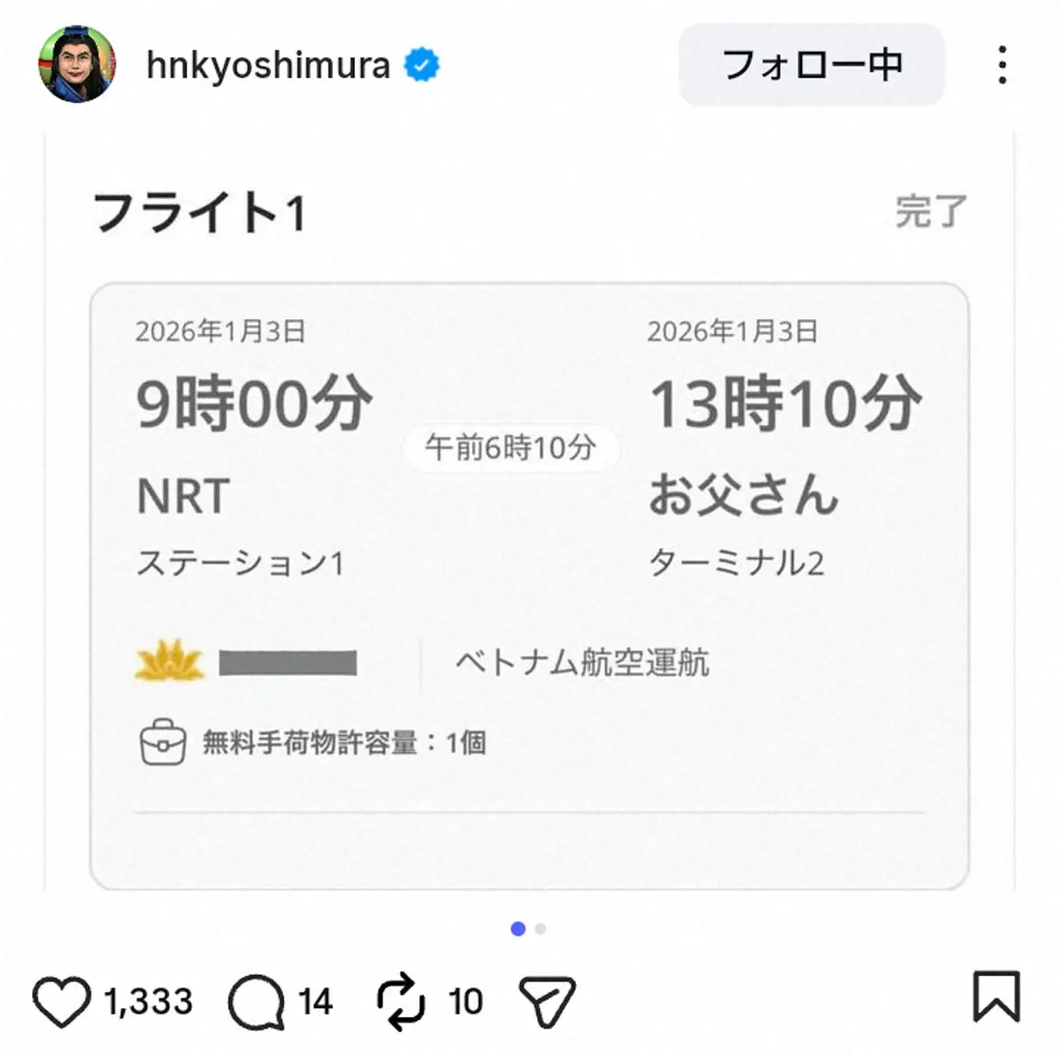Screen dimensions: 1060x1054
Task: Click the gold lotus airline logo
Action: pos(169,663)
